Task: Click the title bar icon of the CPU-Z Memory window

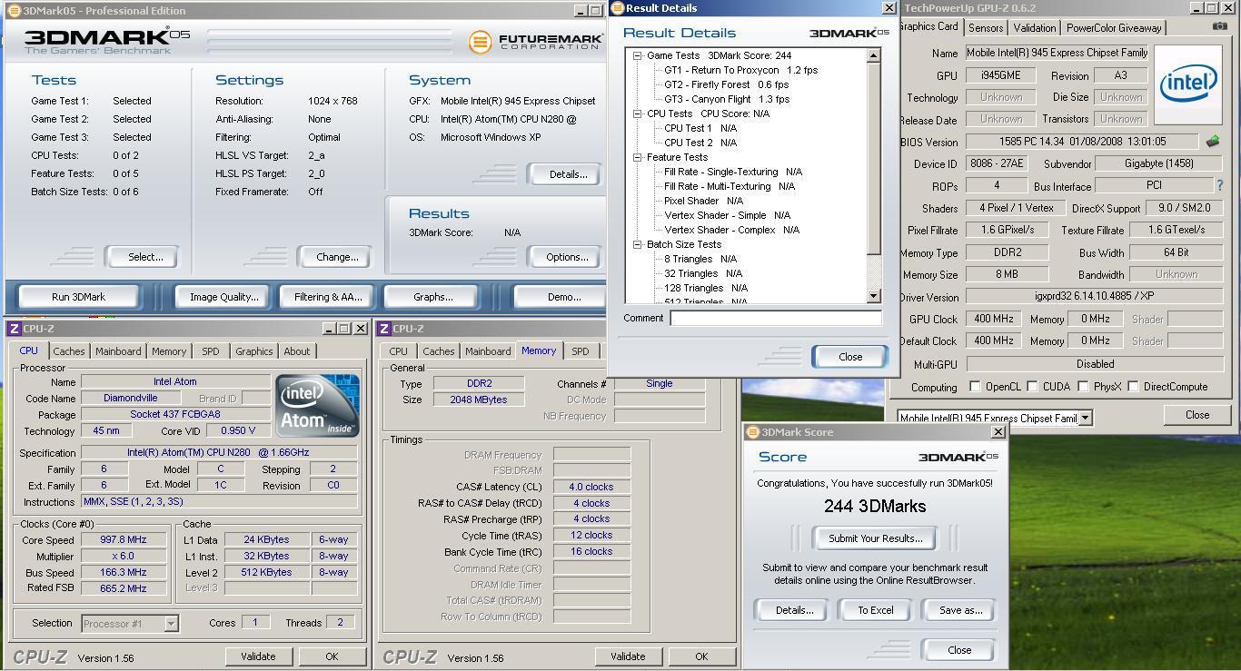Action: pos(384,329)
